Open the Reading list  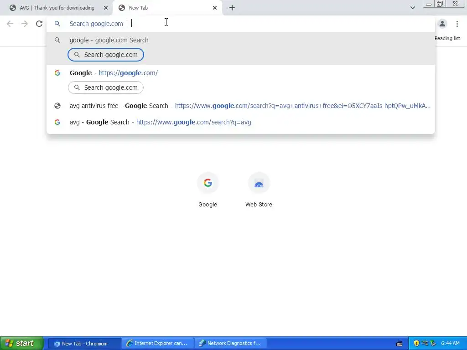[x=447, y=38]
